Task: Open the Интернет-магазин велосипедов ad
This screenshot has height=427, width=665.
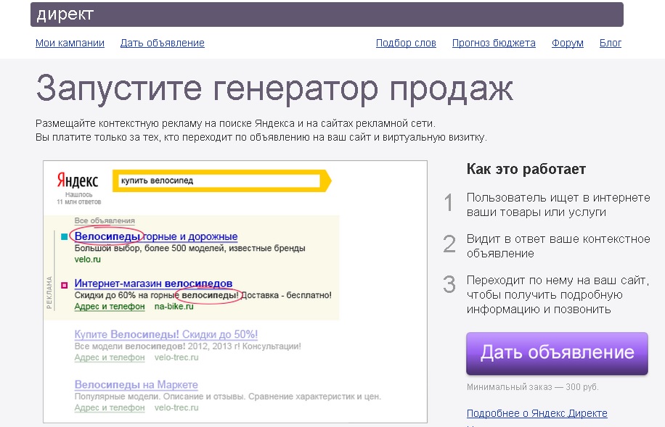Action: 153,283
